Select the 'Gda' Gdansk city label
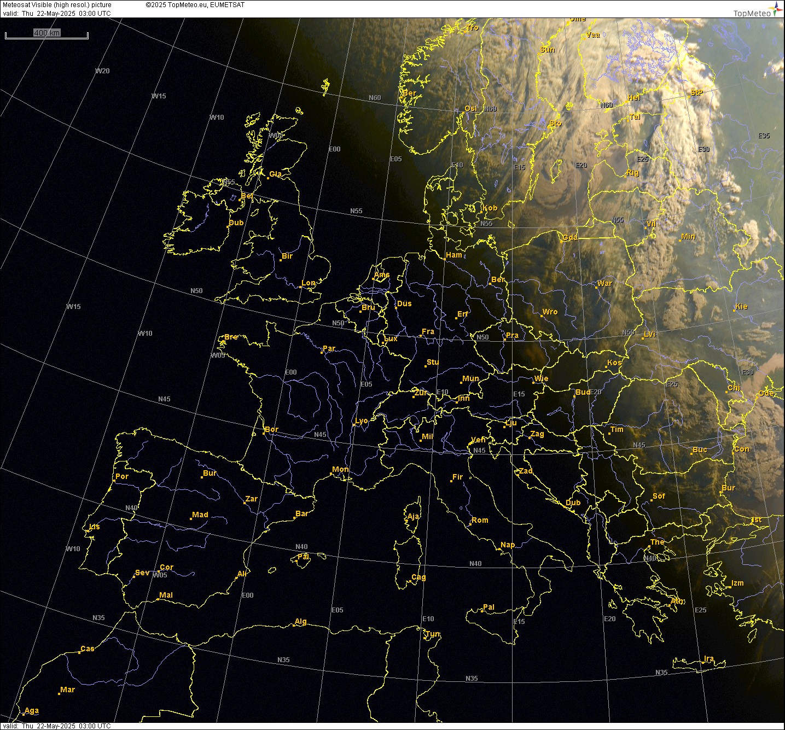 (x=569, y=237)
